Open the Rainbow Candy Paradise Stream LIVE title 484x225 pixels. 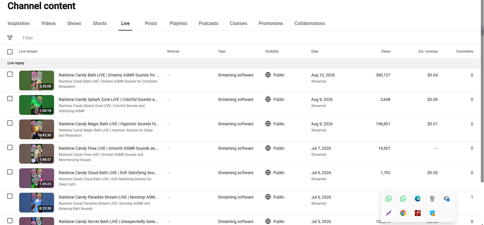click(x=108, y=197)
